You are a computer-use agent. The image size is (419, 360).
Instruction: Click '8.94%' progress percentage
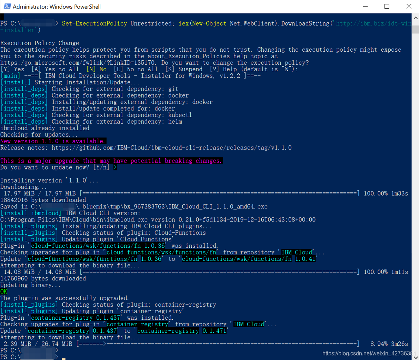379,344
